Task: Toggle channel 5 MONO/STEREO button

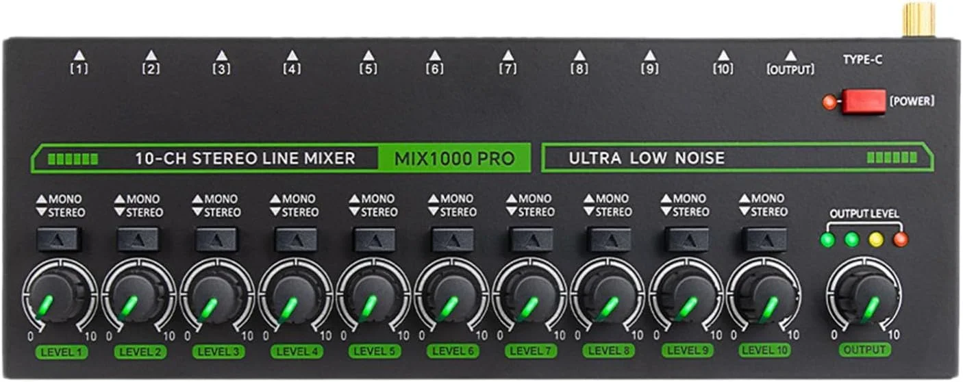Action: click(374, 240)
